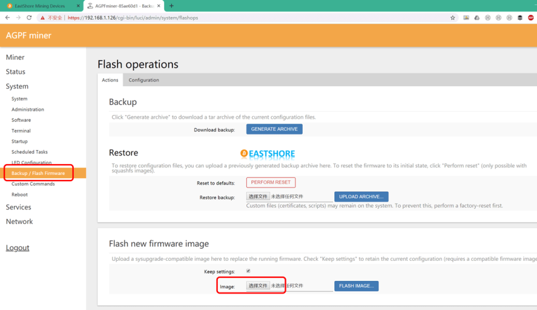Open a new browser tab
This screenshot has width=537, height=310.
171,6
